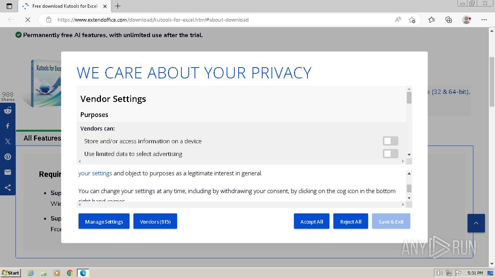The width and height of the screenshot is (495, 278).
Task: Stop page loading with X button
Action: click(x=28, y=20)
